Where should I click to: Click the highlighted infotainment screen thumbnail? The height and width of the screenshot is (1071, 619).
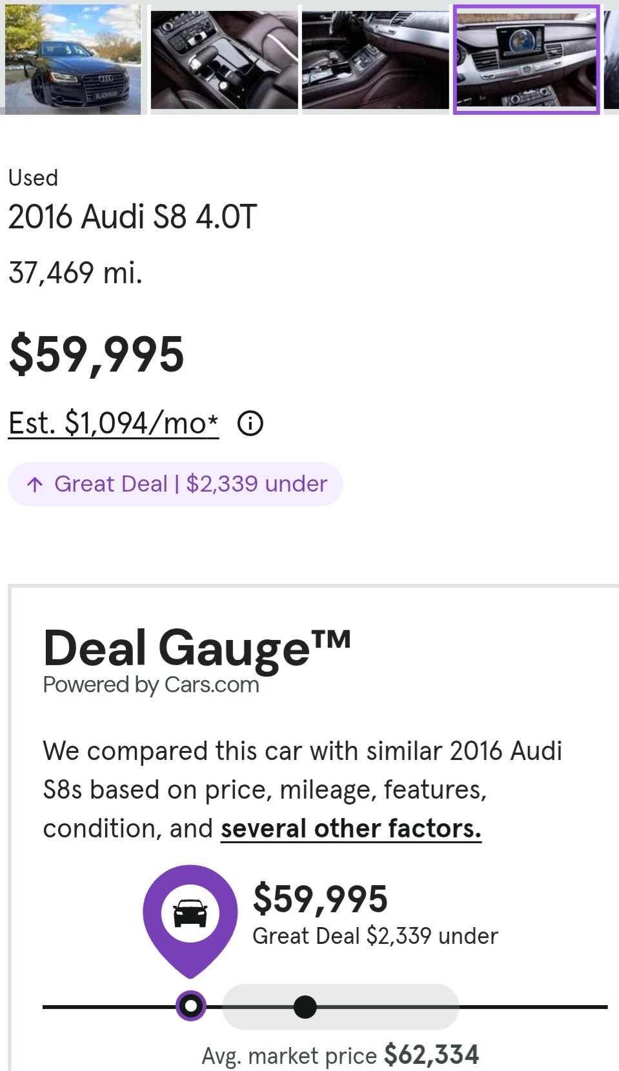pos(526,59)
